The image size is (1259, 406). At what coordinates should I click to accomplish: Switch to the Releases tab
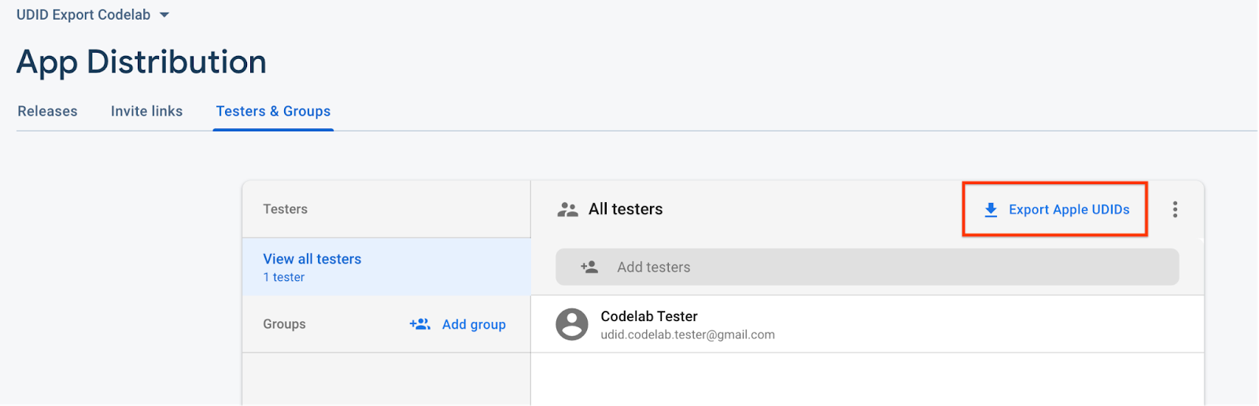47,111
